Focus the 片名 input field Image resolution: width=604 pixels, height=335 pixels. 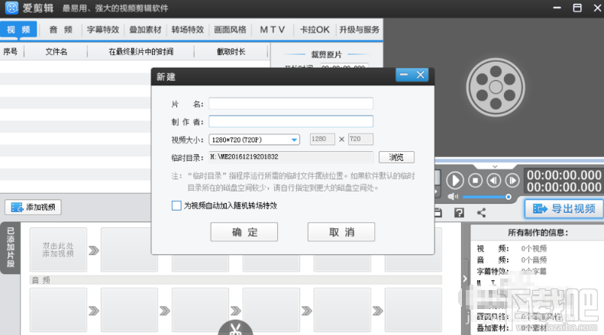[291, 104]
